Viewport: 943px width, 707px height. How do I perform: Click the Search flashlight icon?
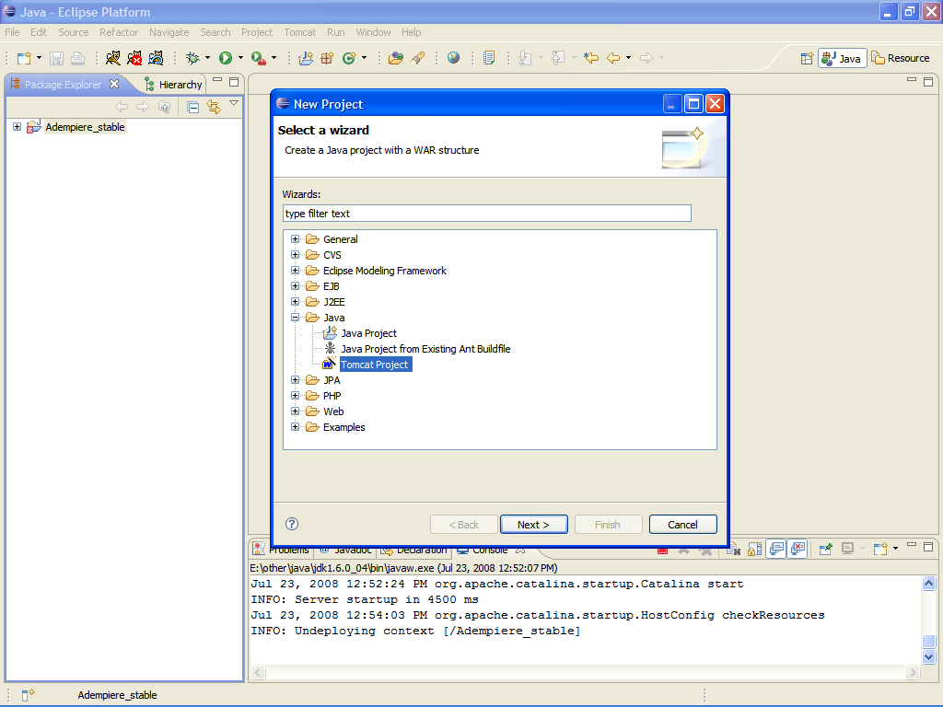tap(417, 58)
